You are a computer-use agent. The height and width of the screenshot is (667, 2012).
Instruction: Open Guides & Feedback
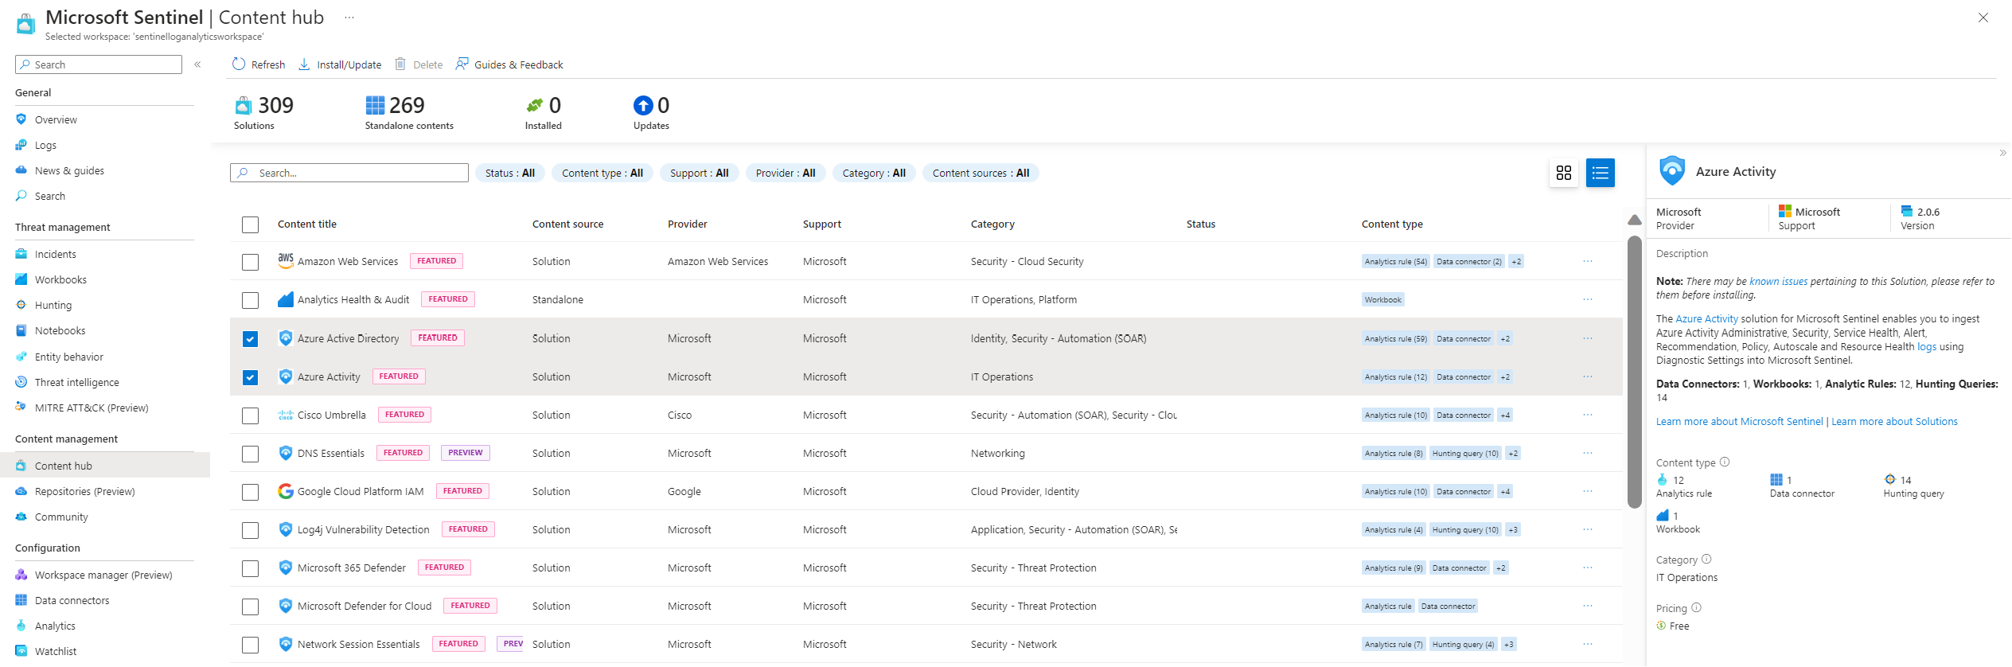coord(509,64)
